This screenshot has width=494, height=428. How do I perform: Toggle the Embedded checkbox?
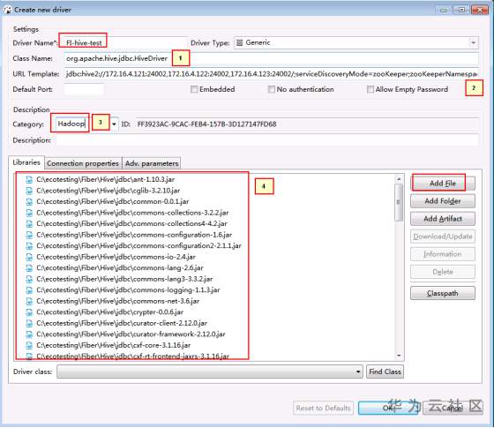point(194,89)
